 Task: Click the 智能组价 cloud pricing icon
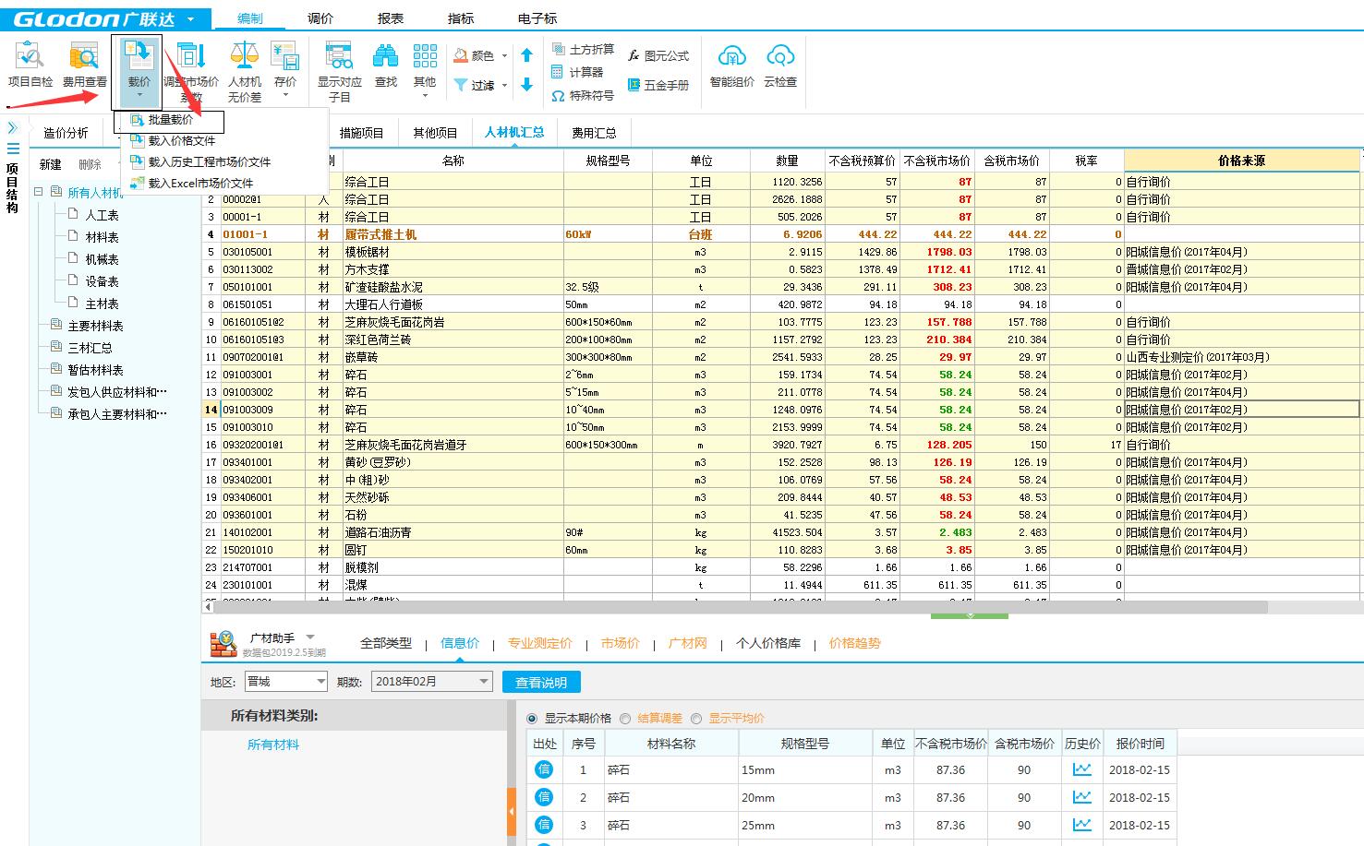pos(732,56)
